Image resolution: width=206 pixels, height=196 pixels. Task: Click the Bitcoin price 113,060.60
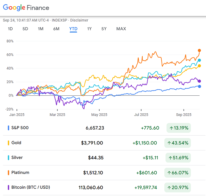91,188
